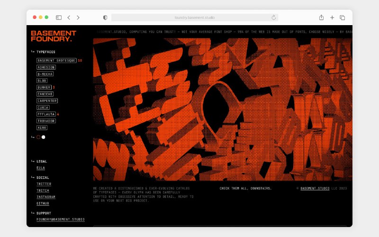
Task: Select the Adhesion typeface
Action: 46,67
